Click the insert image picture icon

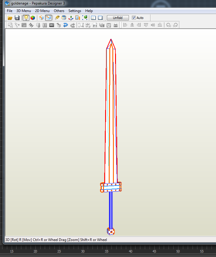(52, 25)
